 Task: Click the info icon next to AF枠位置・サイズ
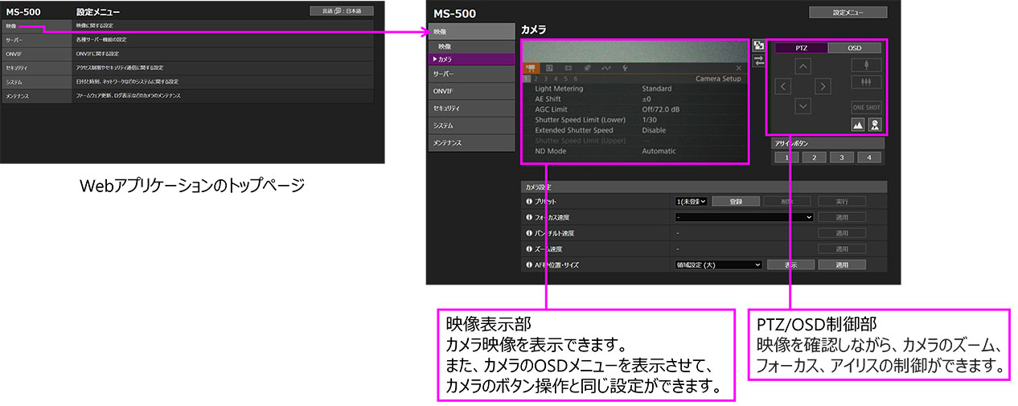(x=529, y=264)
